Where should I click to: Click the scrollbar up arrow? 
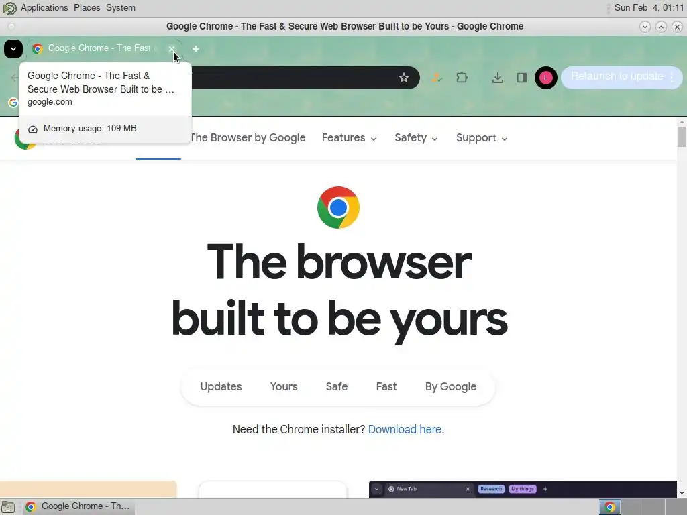[x=682, y=122]
